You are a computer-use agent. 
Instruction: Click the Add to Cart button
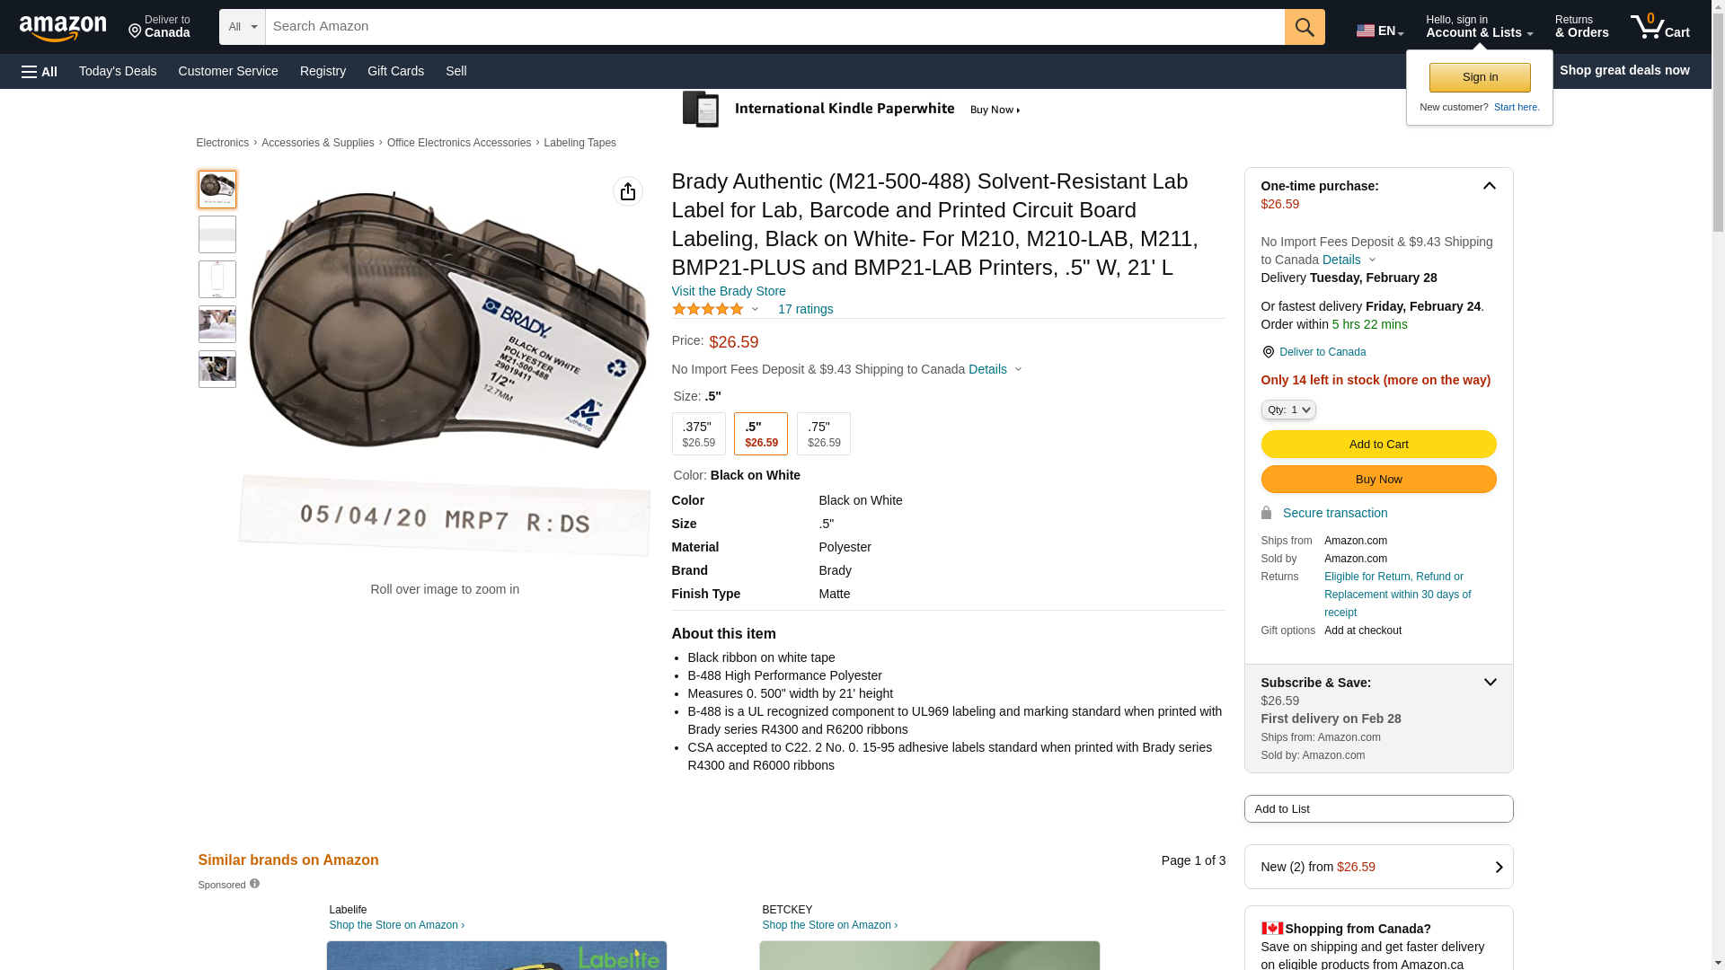point(1378,444)
